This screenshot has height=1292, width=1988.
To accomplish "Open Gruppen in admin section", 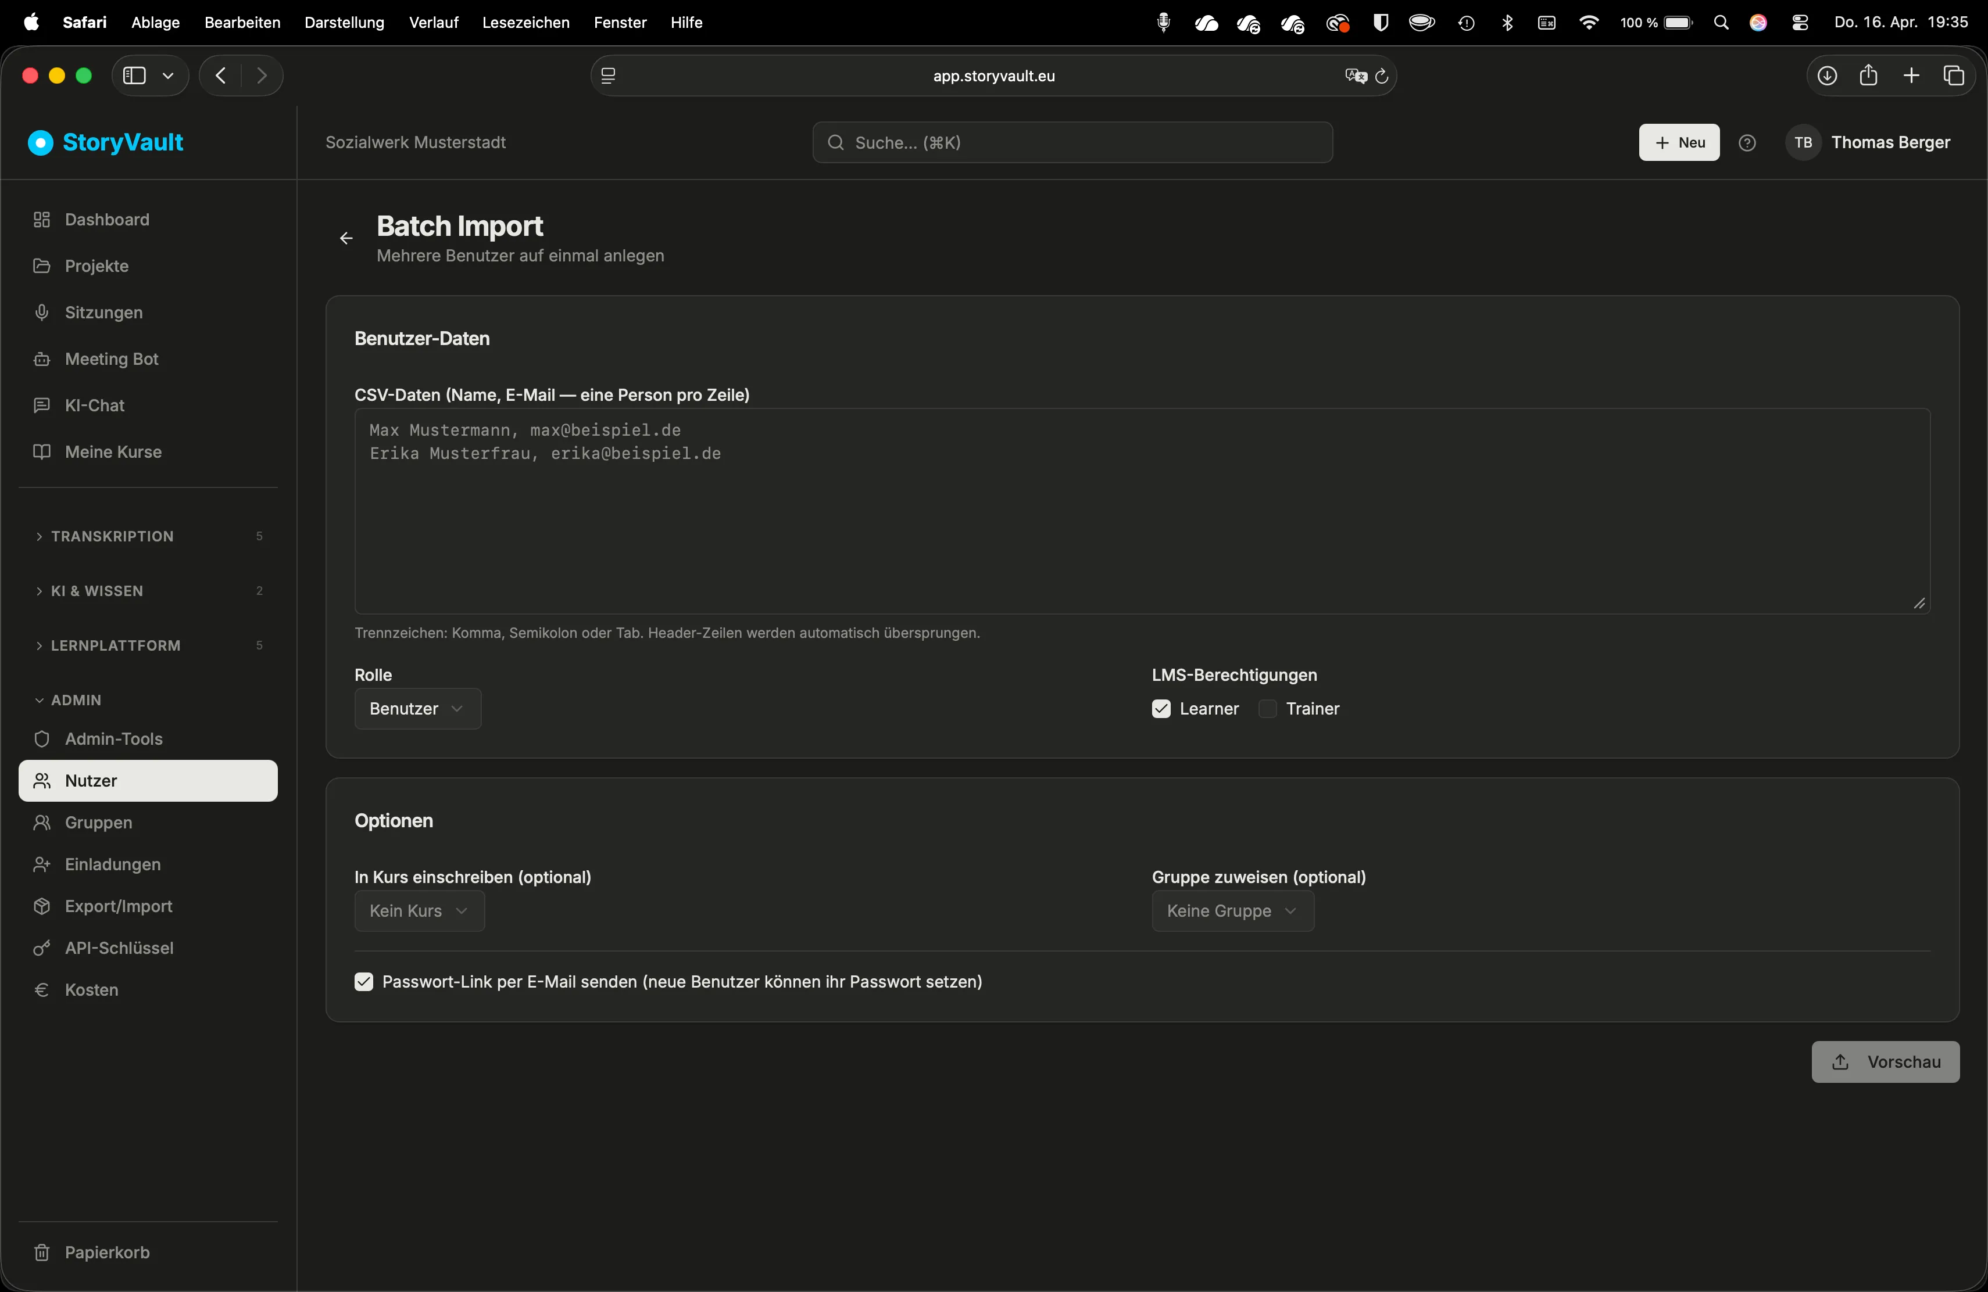I will 148,822.
